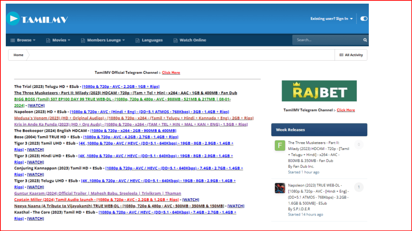The width and height of the screenshot is (412, 231).
Task: Open Napoleon (2023) HD download link
Action: point(150,112)
